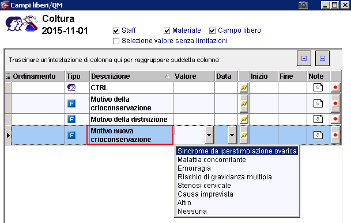The width and height of the screenshot is (351, 223).
Task: Click the row indicator arrow of selected row
Action: pos(8,135)
